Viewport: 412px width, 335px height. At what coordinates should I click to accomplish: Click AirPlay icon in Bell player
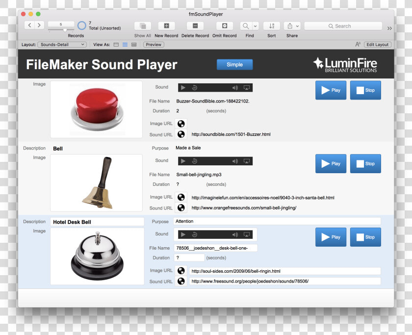tap(246, 161)
